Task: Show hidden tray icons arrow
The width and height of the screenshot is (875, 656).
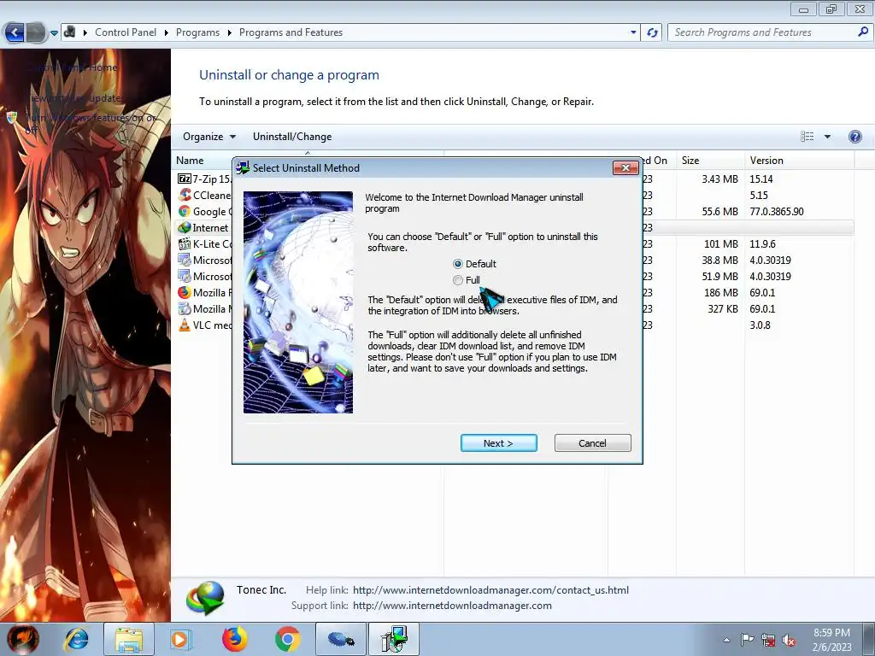Action: pos(726,640)
